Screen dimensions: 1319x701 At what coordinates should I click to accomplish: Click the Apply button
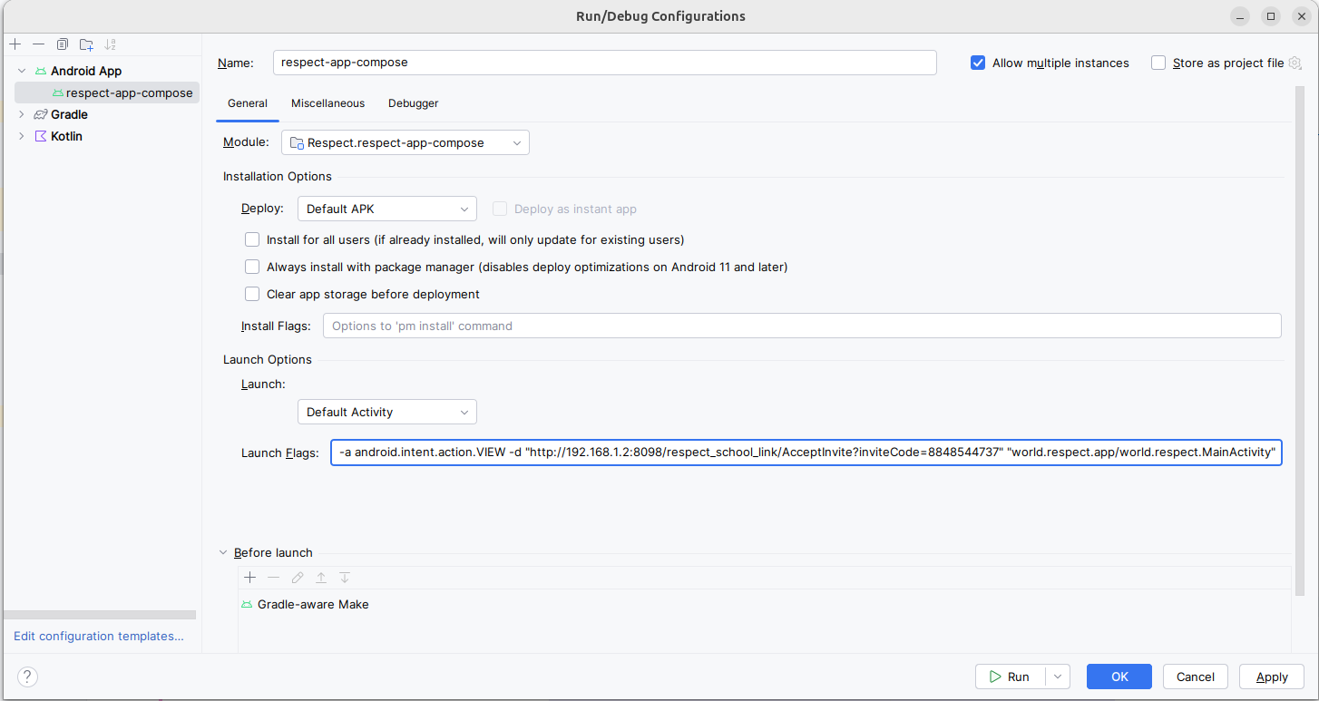(x=1271, y=677)
